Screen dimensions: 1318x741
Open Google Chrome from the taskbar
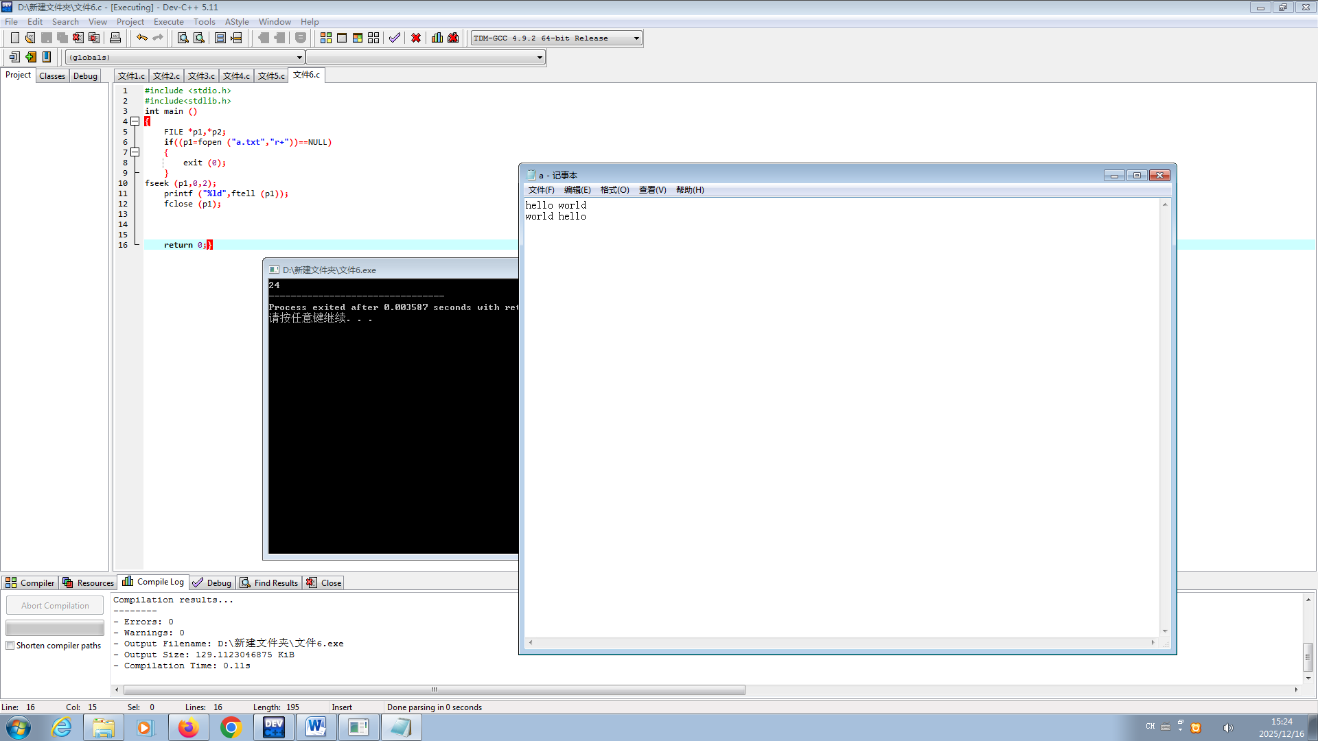[x=231, y=727]
